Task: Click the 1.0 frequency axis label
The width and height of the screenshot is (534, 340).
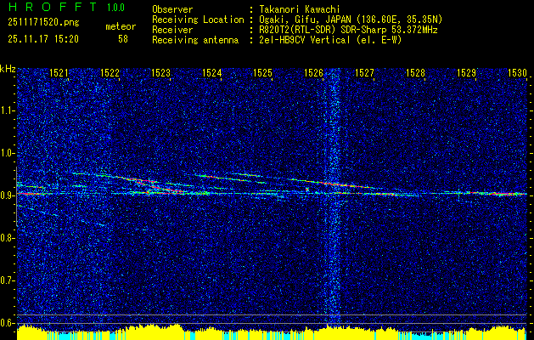Action: point(7,153)
